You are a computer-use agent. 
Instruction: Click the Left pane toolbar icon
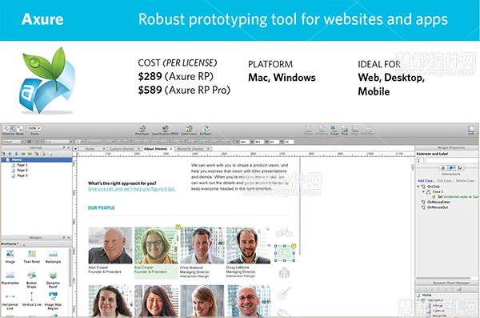click(471, 130)
